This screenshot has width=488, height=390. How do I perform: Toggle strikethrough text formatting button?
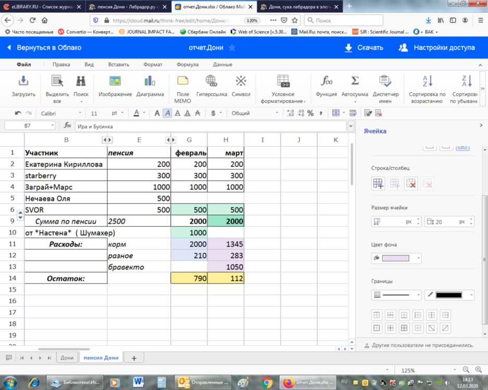pyautogui.click(x=197, y=113)
